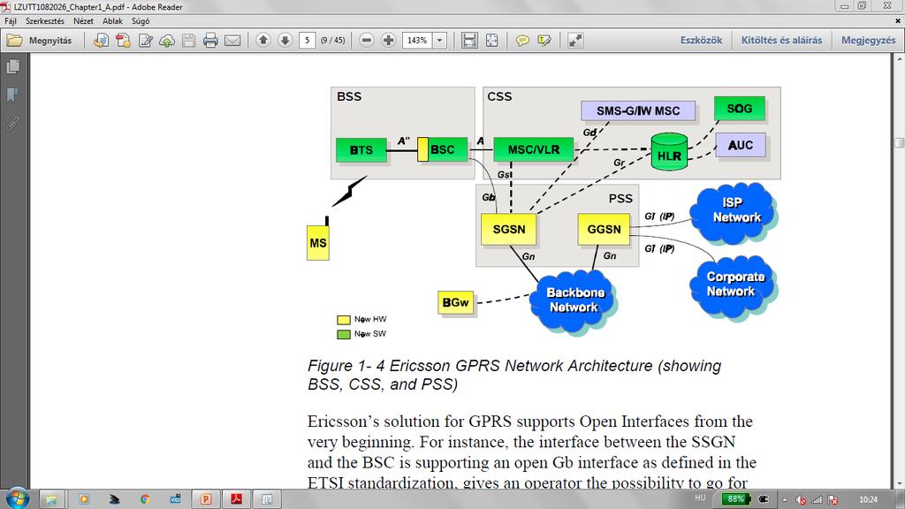The width and height of the screenshot is (905, 509).
Task: Go to the previous page with the up arrow
Action: (263, 41)
